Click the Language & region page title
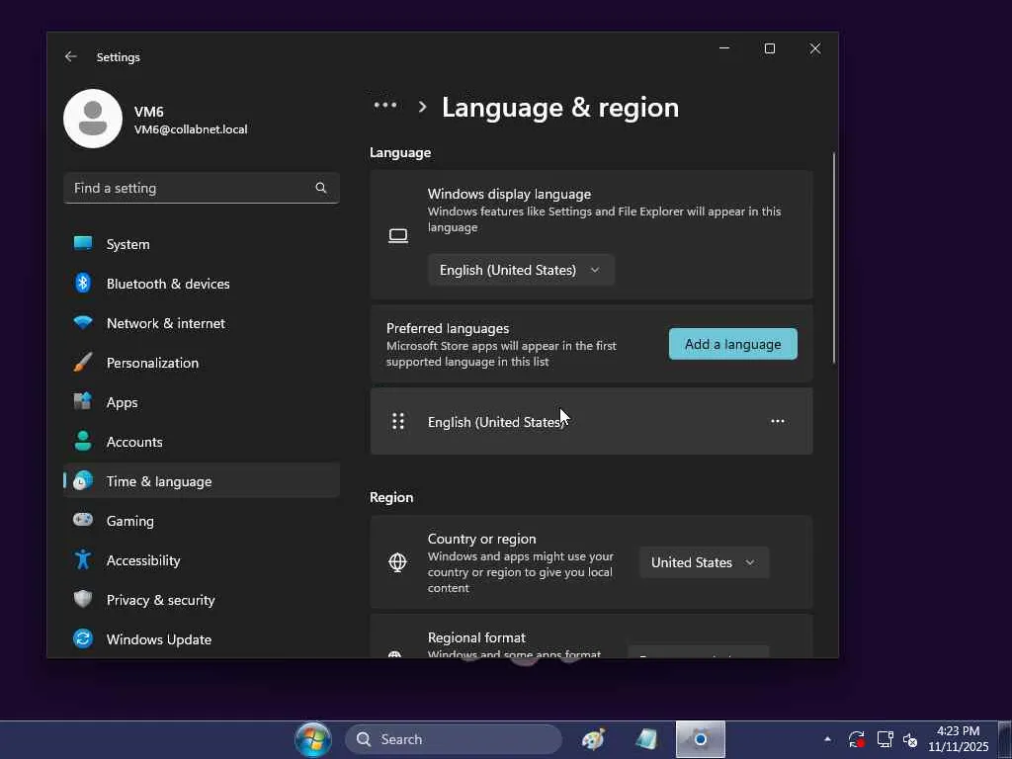1012x759 pixels. 560,107
